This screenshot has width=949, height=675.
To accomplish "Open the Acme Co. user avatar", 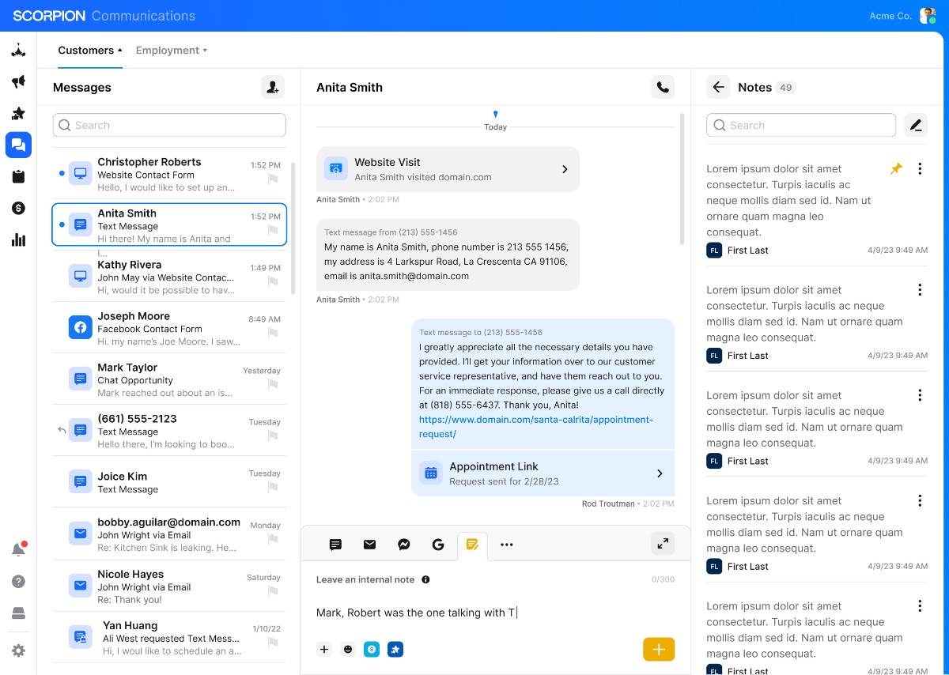I will tap(928, 16).
